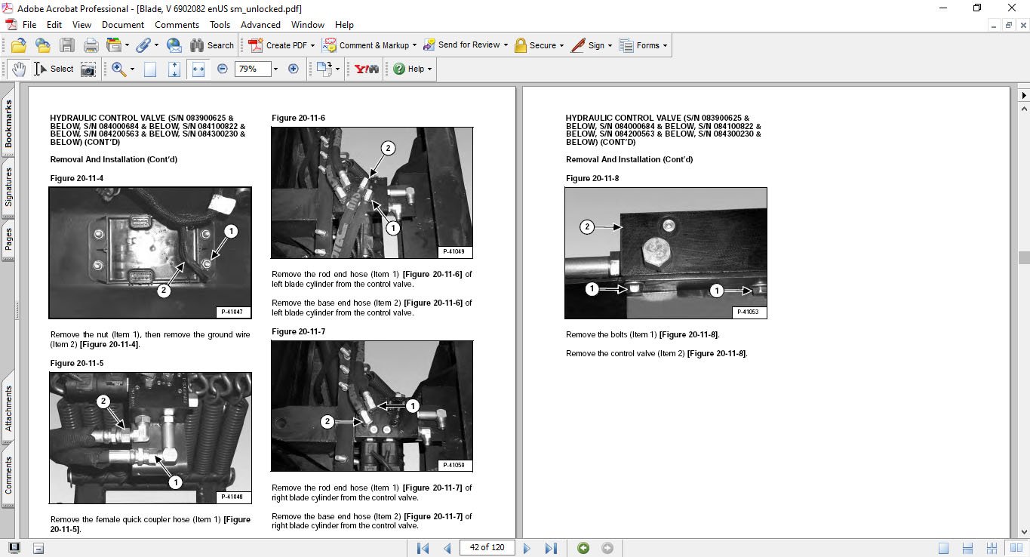Expand the Rotate View dropdown arrow
1030x557 pixels.
point(337,69)
